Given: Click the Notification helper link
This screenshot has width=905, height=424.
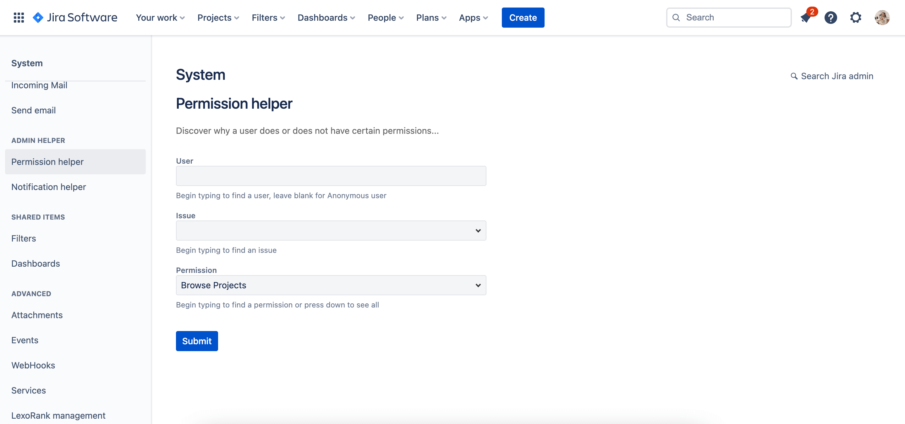Looking at the screenshot, I should [x=48, y=186].
